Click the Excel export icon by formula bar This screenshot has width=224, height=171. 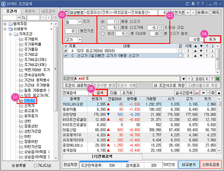[x=218, y=79]
